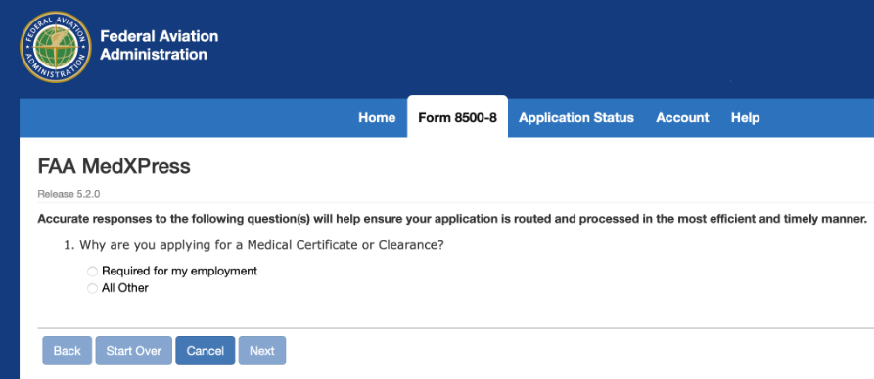This screenshot has height=379, width=874.
Task: Open the Account tab
Action: click(682, 118)
